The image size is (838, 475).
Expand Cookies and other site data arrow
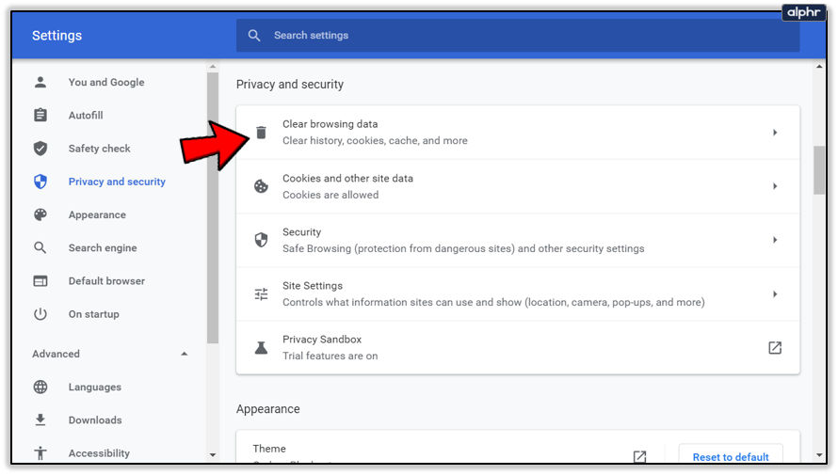(775, 186)
